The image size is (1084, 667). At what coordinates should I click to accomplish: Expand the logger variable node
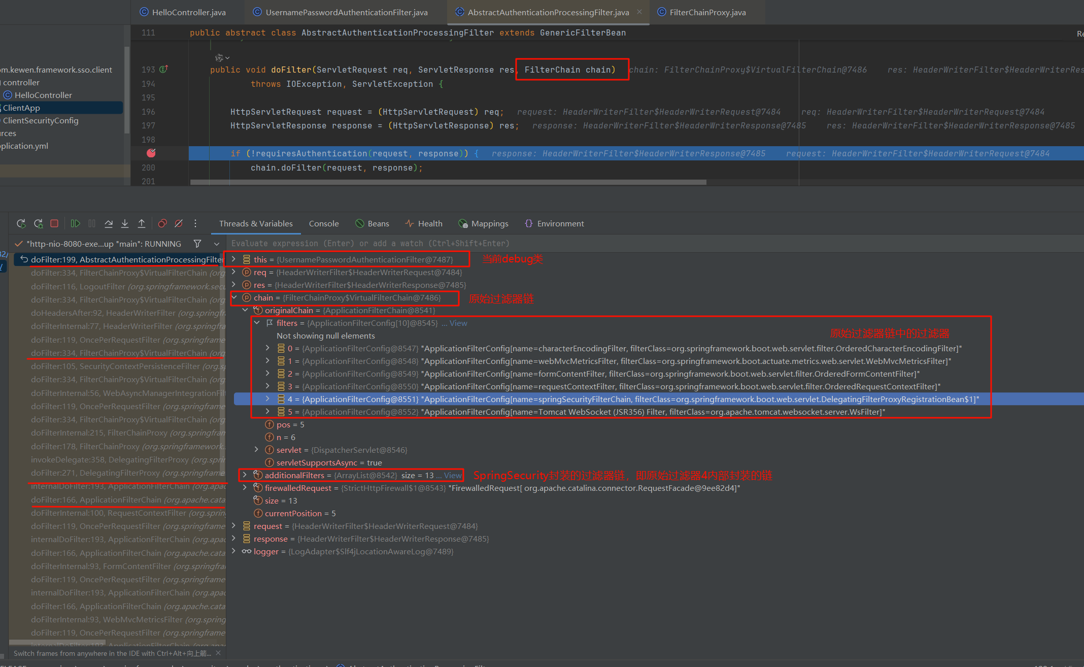pos(233,551)
